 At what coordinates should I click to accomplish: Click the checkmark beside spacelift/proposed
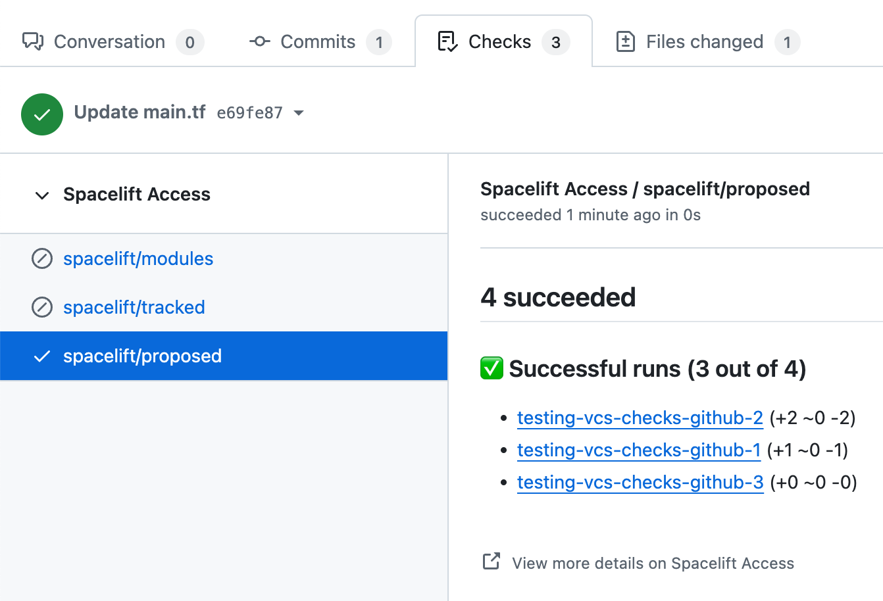[x=42, y=356]
